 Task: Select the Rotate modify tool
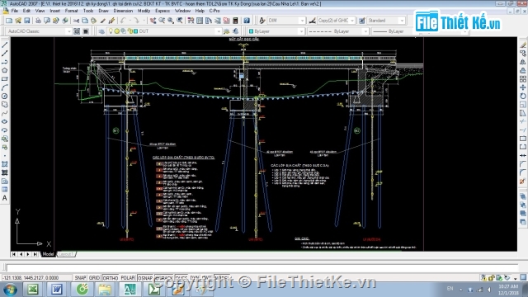[523, 96]
